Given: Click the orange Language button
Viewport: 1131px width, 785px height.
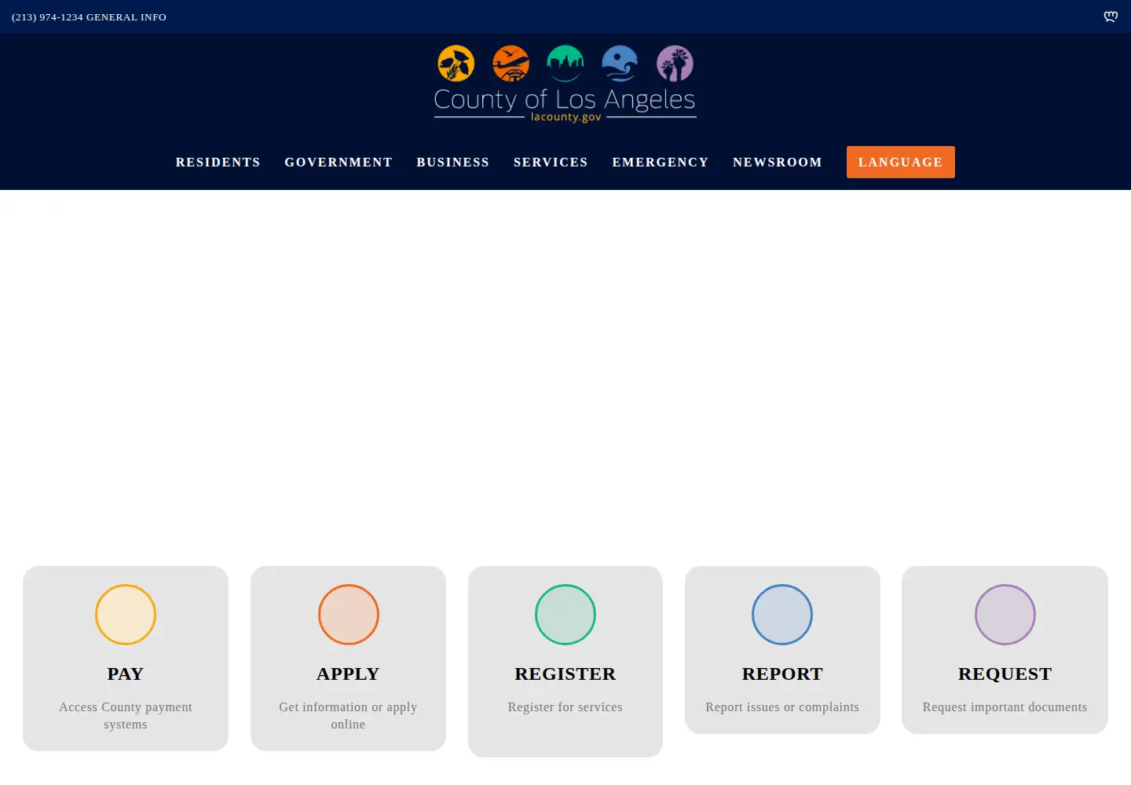Looking at the screenshot, I should coord(901,162).
